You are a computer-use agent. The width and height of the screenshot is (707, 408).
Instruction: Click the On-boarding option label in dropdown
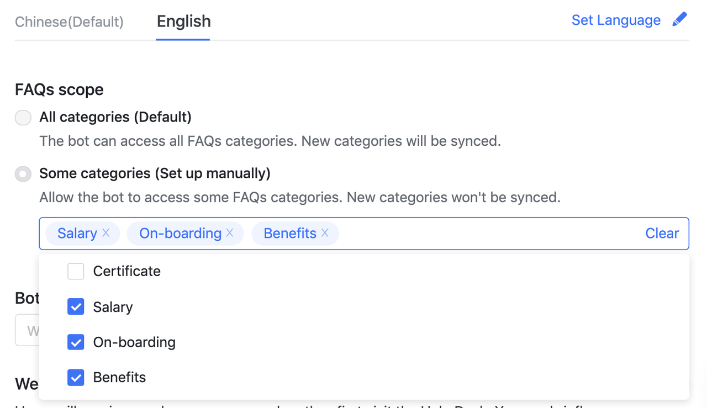tap(134, 342)
